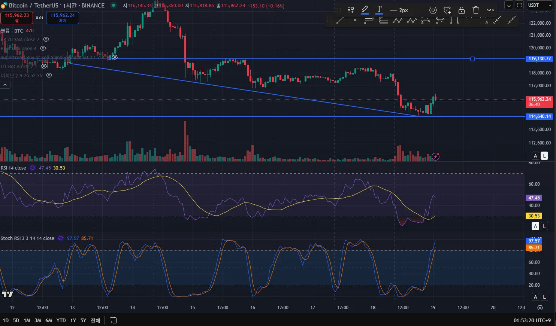Collapse the indicator legend chevron
The width and height of the screenshot is (556, 326).
click(5, 85)
